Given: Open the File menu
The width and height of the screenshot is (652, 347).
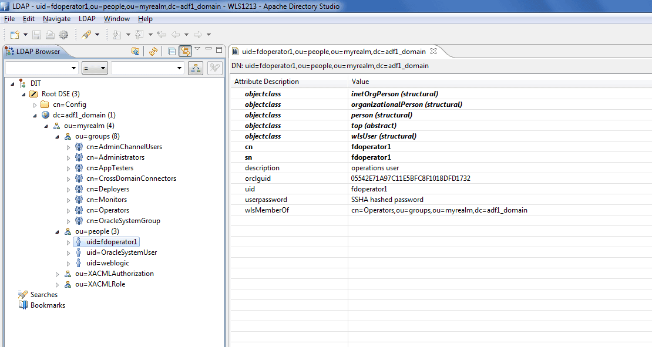Looking at the screenshot, I should pyautogui.click(x=9, y=19).
